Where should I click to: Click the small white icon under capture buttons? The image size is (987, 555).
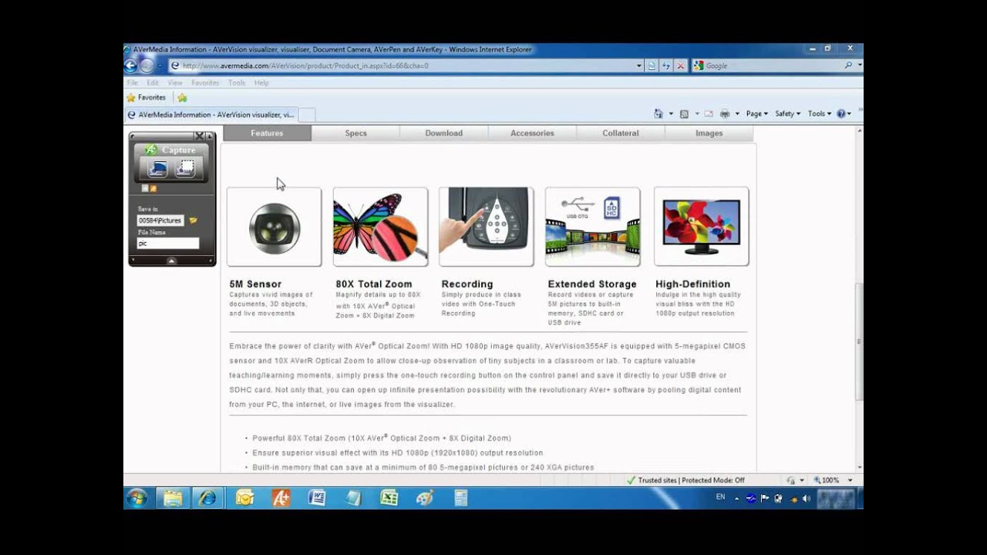tap(145, 188)
